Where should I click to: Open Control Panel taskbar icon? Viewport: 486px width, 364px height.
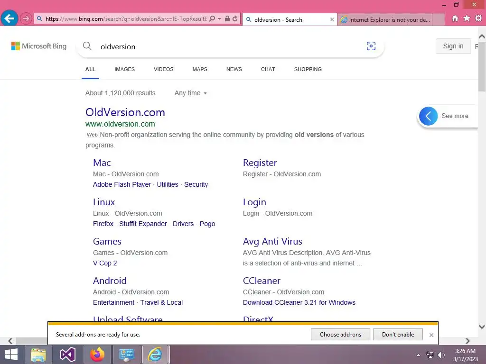127,355
